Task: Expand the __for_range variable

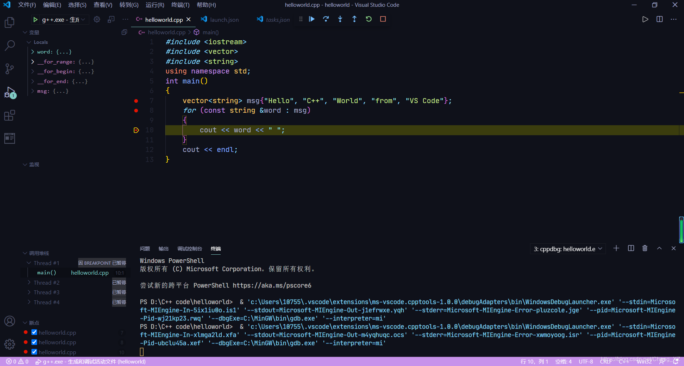Action: pyautogui.click(x=33, y=62)
